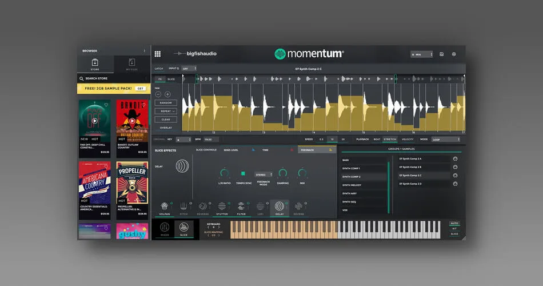This screenshot has width=543, height=286.
Task: Adjust the Mix knob
Action: (x=302, y=173)
